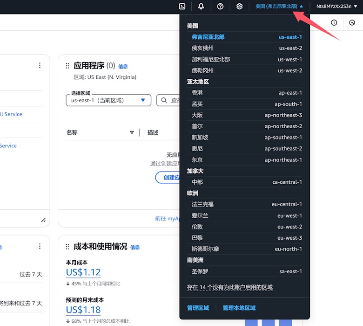363x326 pixels.
Task: Open the CloudShell terminal icon
Action: [x=182, y=6]
